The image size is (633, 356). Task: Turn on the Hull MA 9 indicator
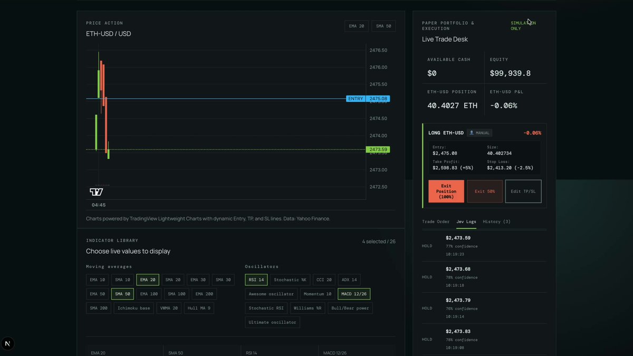(199, 308)
